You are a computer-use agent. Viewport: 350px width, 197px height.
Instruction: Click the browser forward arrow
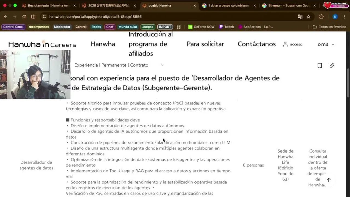15,16
